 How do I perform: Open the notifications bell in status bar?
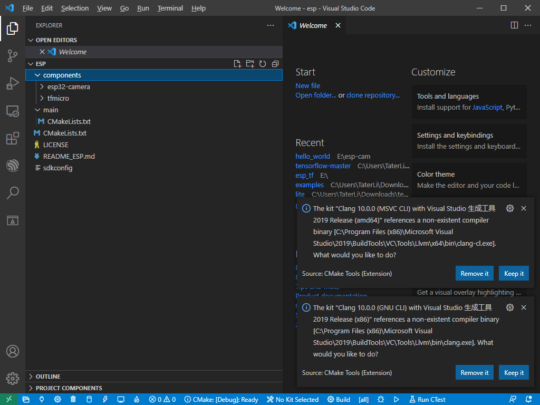[x=528, y=400]
